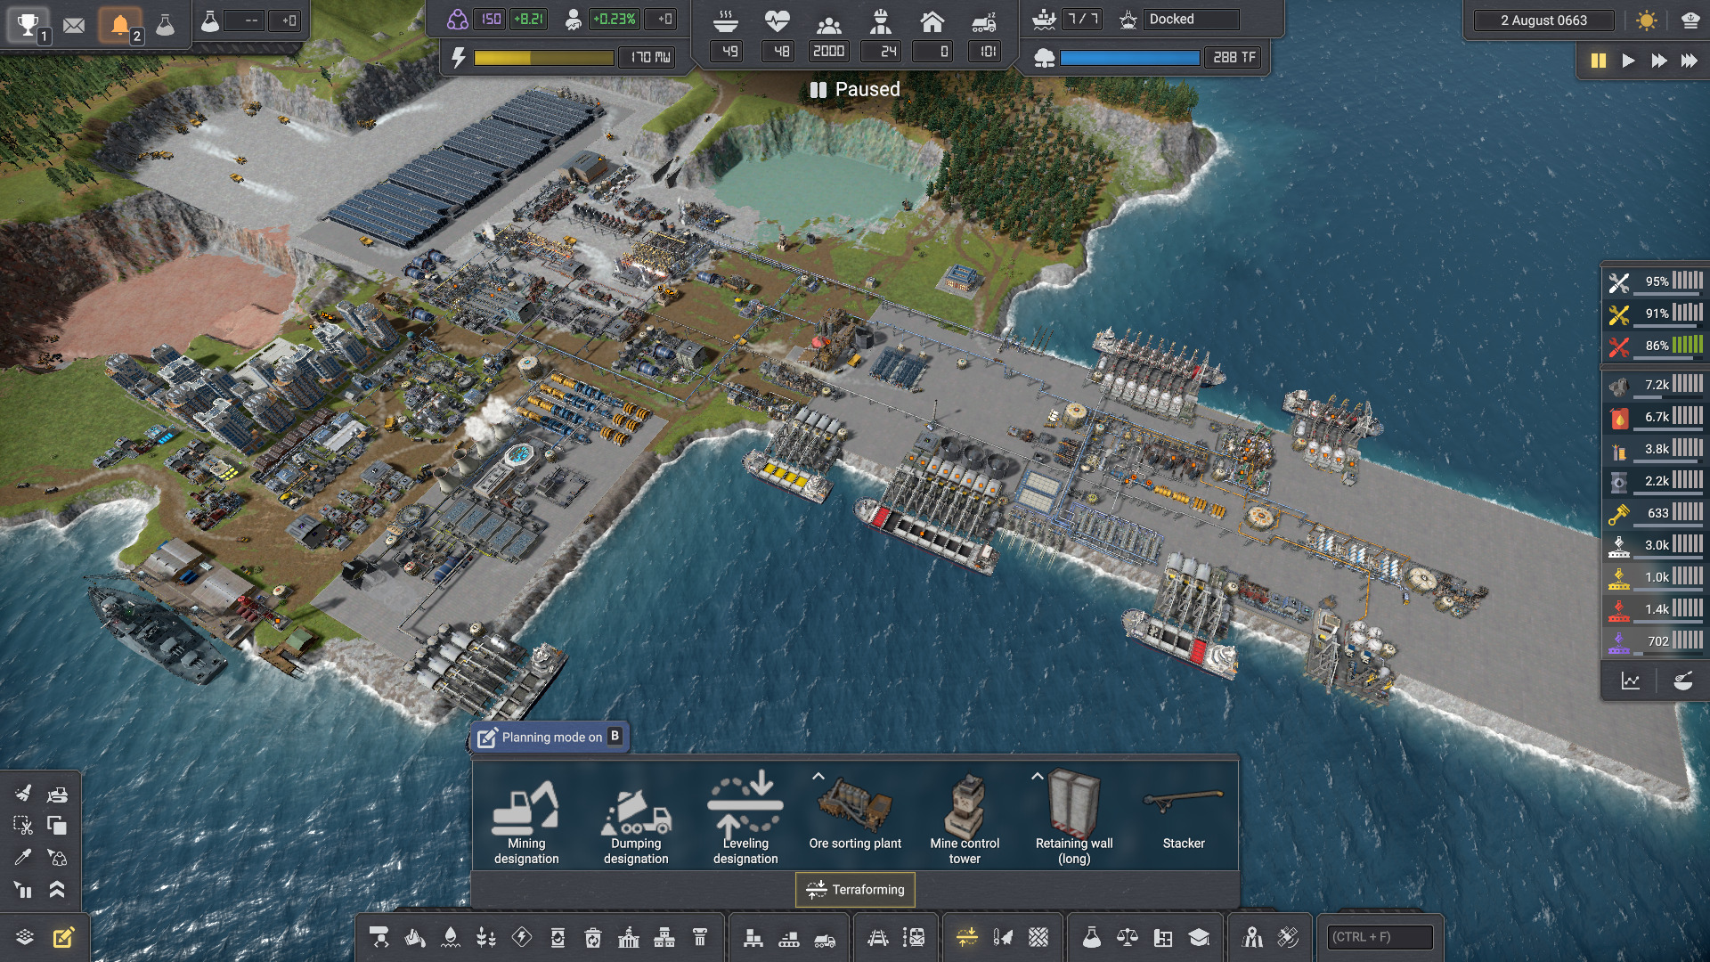Click the pause game speed button
The width and height of the screenshot is (1710, 962).
click(1599, 61)
